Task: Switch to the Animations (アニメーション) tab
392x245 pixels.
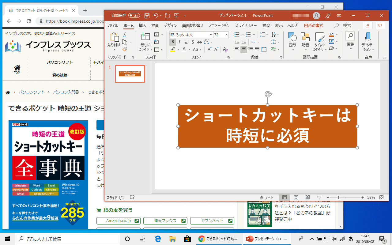Action: click(x=219, y=25)
